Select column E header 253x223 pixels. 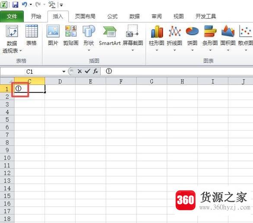point(91,81)
